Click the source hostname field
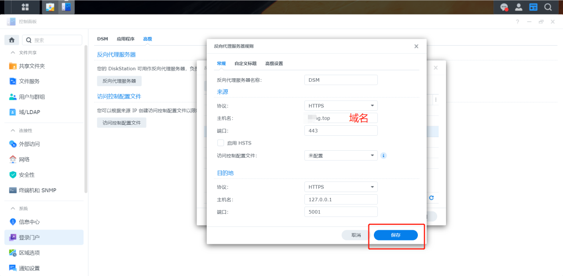This screenshot has width=563, height=276. coord(341,118)
